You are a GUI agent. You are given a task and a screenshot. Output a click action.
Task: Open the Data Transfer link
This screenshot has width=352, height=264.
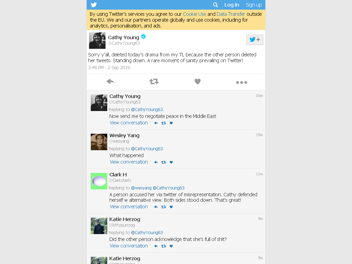tap(231, 14)
